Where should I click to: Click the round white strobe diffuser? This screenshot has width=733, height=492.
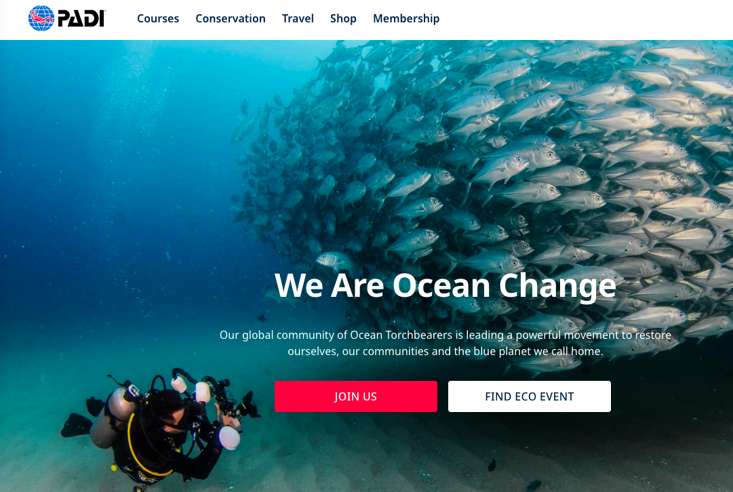click(x=230, y=438)
